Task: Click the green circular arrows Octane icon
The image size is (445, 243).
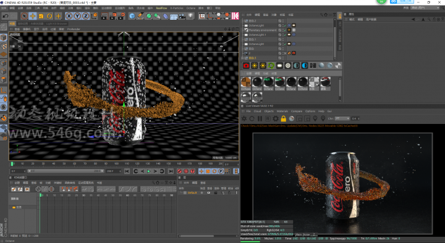Action: pyautogui.click(x=271, y=66)
